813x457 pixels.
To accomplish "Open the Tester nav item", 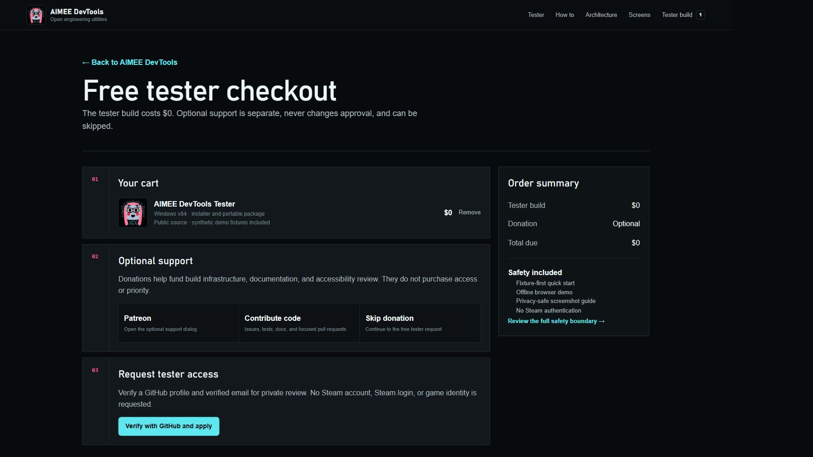I will tap(536, 15).
